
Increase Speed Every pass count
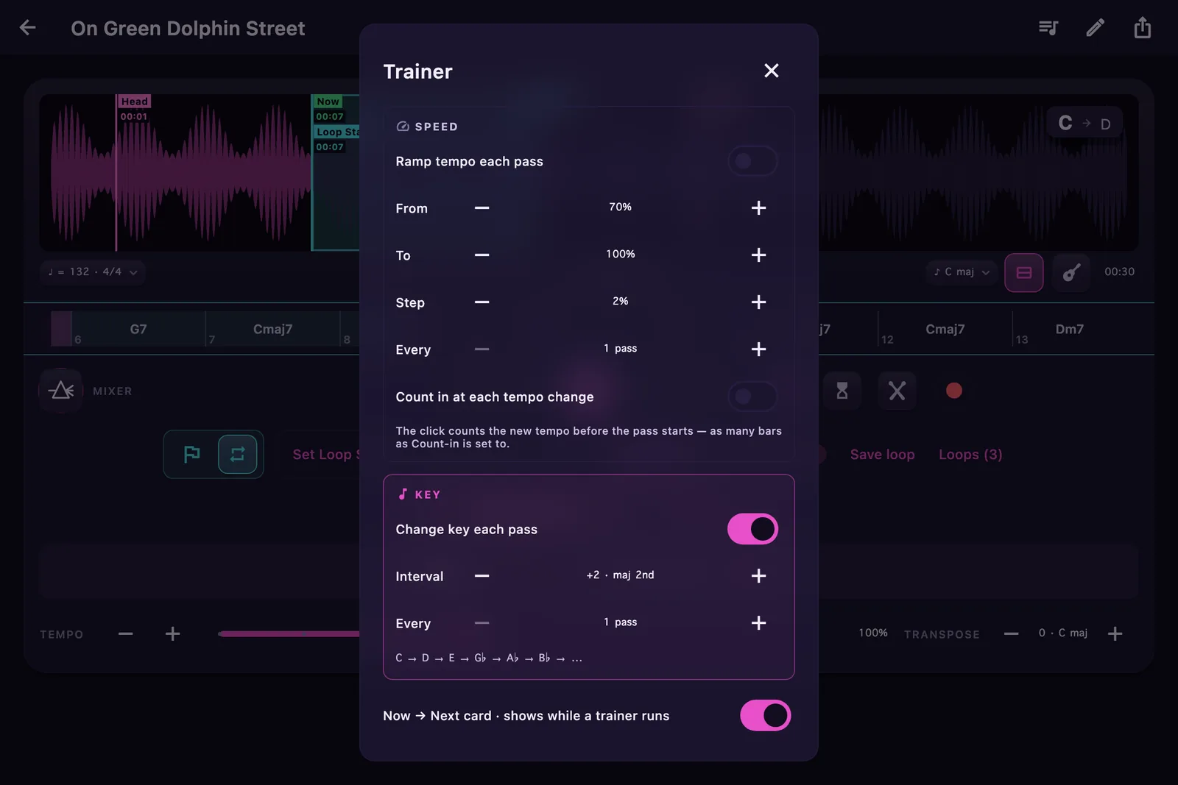758,349
